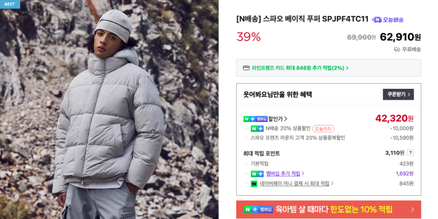Viewport: 438px width, 219px height.
Task: Click the 육아템 살 때마다 한도없는 10% 적립 banner
Action: pyautogui.click(x=329, y=210)
